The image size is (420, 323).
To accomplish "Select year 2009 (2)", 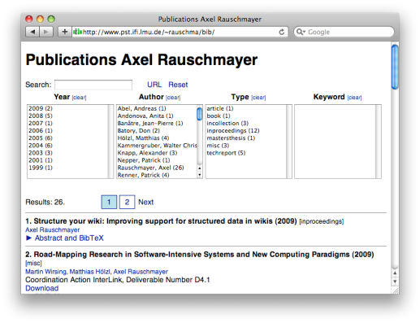I will [x=41, y=108].
